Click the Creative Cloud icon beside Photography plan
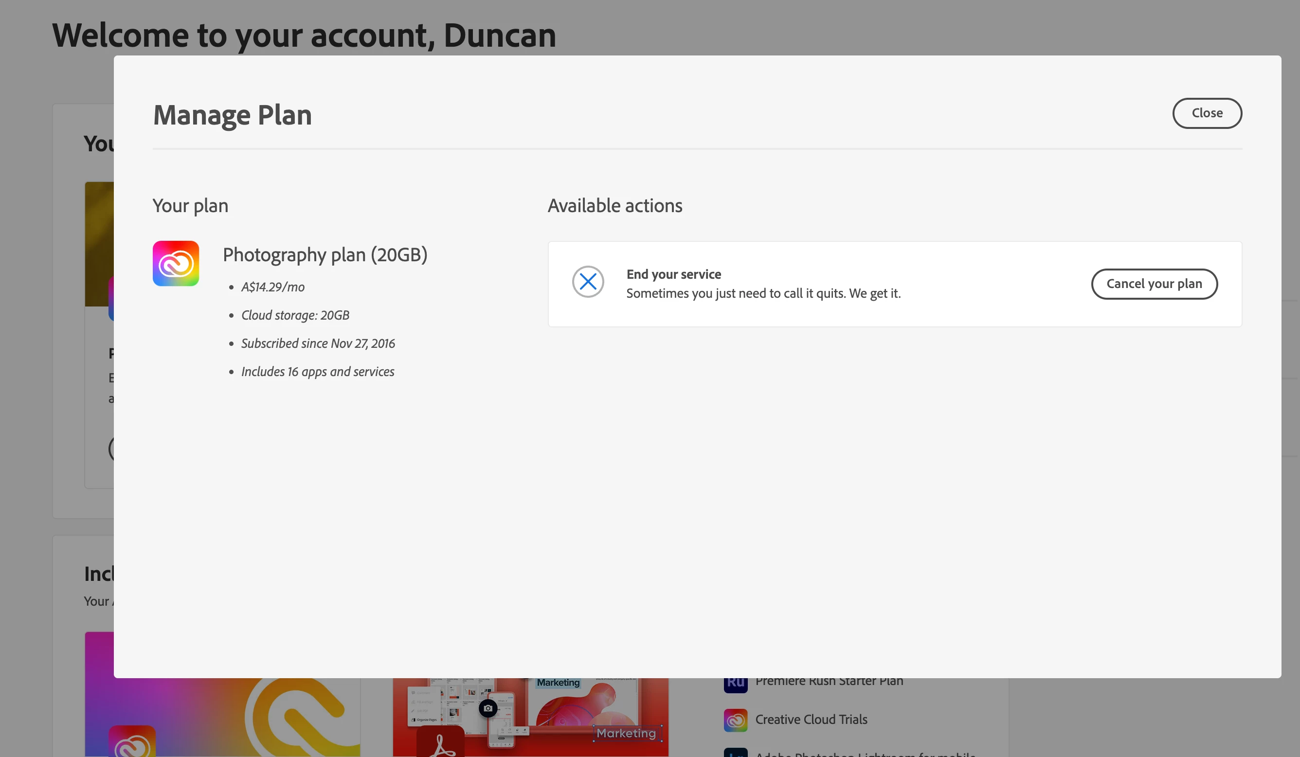Viewport: 1300px width, 757px height. pyautogui.click(x=176, y=263)
